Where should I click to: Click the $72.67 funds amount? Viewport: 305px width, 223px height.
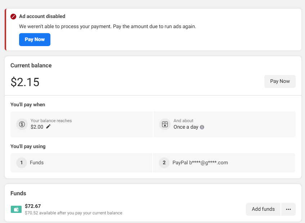point(33,206)
